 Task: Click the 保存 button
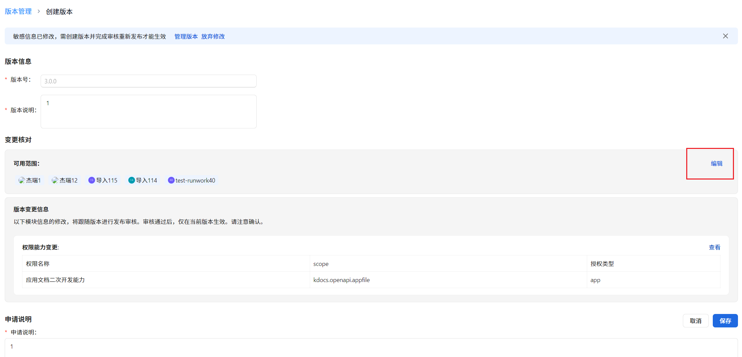725,320
